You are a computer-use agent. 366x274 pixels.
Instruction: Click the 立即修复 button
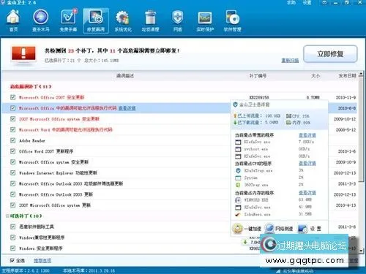point(330,54)
